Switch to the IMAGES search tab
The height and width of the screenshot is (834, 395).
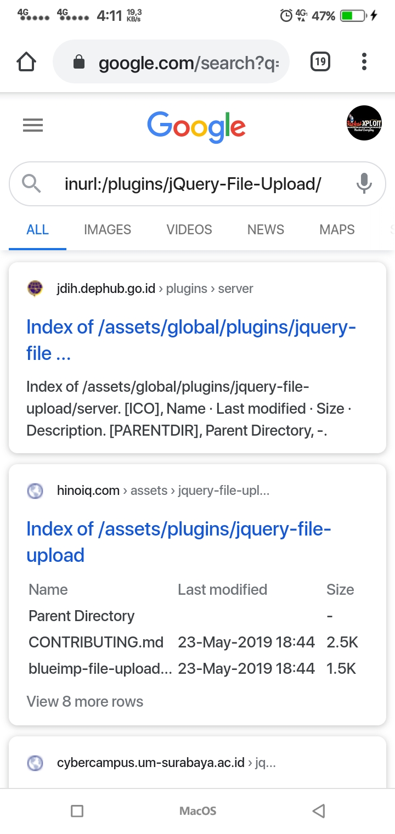click(107, 229)
